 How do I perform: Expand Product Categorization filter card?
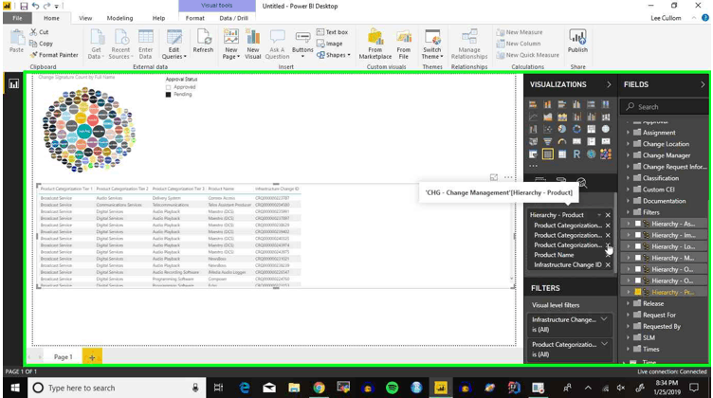tap(604, 344)
